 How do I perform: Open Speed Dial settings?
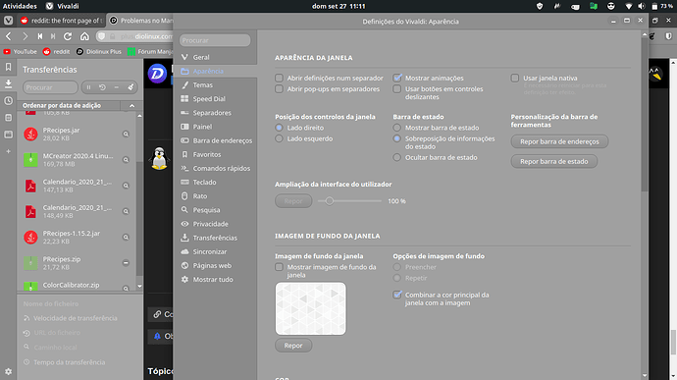215,98
